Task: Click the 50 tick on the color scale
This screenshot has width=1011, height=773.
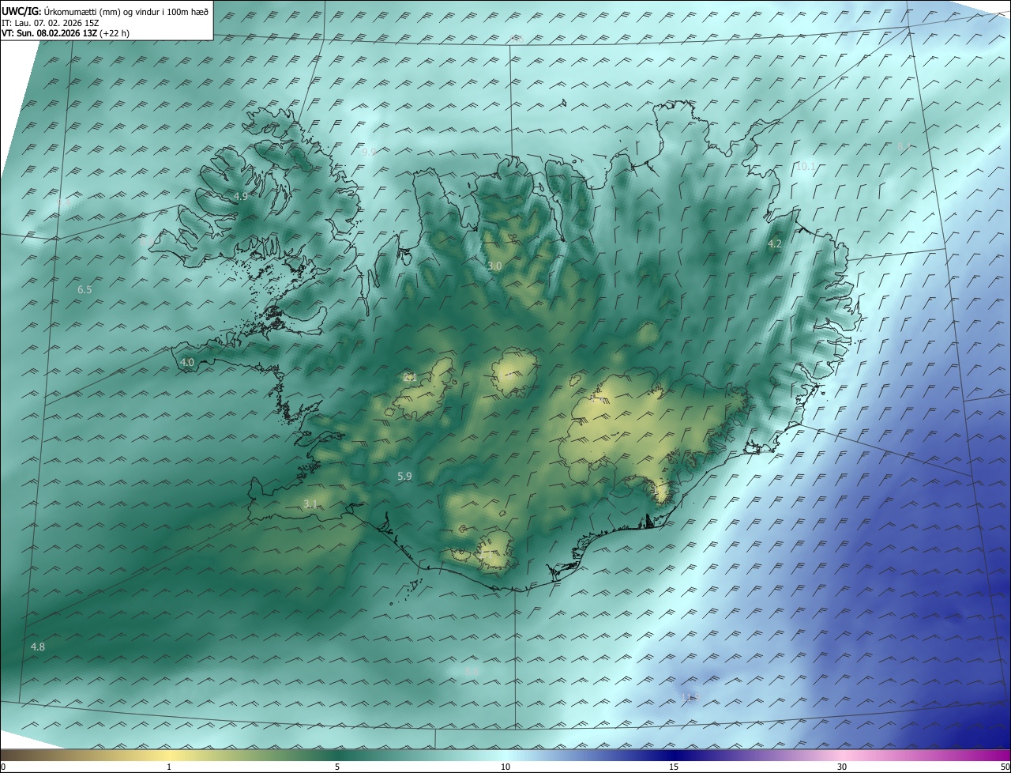Action: point(1005,767)
